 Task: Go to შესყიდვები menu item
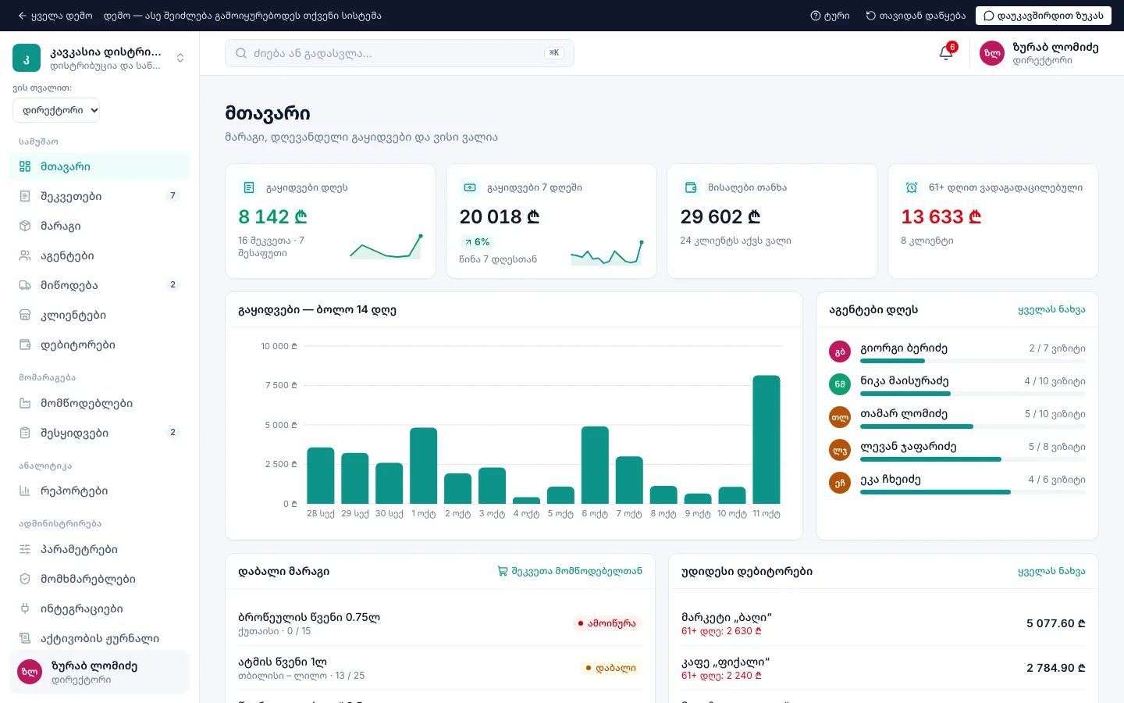pyautogui.click(x=99, y=433)
